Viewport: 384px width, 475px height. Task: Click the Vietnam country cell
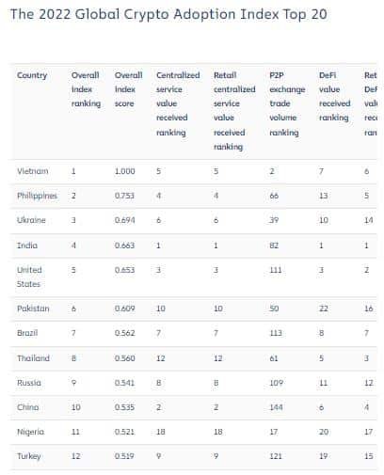point(33,171)
